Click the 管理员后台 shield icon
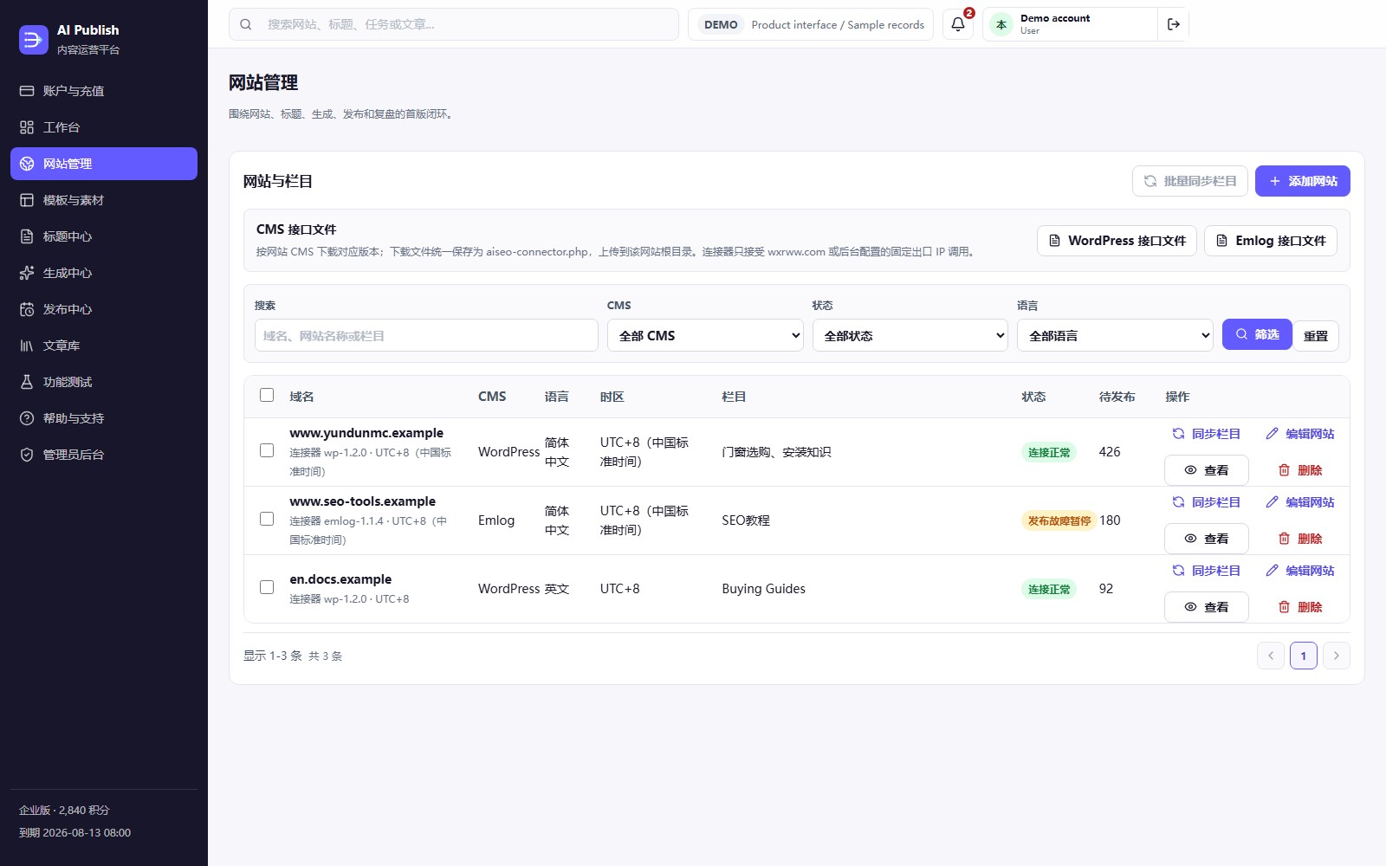The height and width of the screenshot is (866, 1386). click(27, 455)
